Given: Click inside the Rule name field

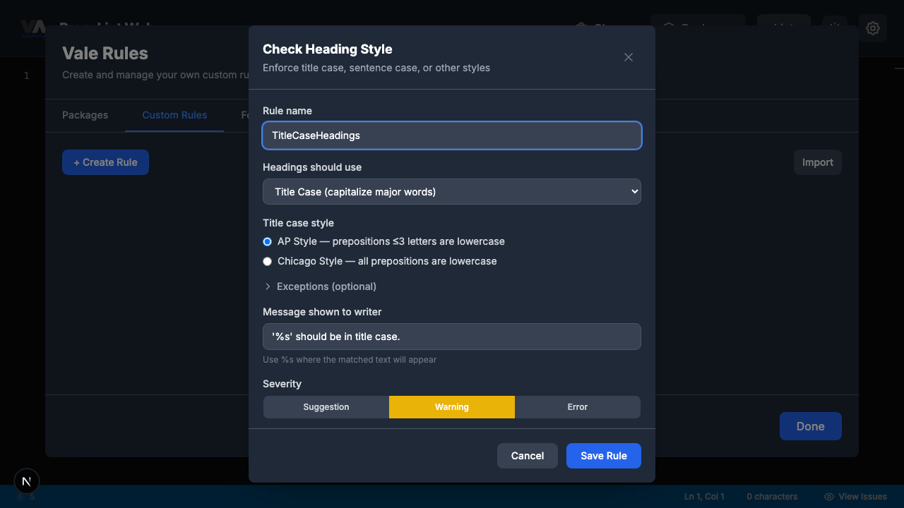Looking at the screenshot, I should 452,135.
